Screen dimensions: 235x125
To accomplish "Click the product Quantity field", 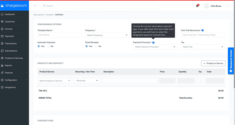I will [186, 80].
